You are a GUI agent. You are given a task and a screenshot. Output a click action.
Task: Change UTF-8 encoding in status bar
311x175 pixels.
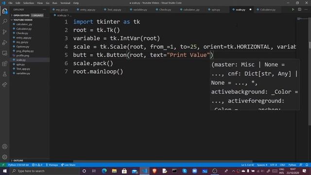[273, 165]
